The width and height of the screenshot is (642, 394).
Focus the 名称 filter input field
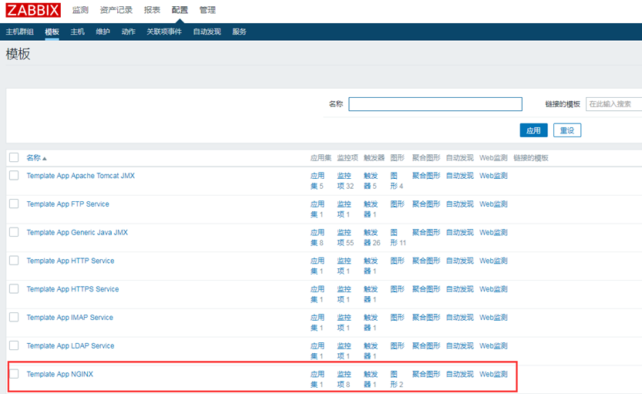(435, 104)
